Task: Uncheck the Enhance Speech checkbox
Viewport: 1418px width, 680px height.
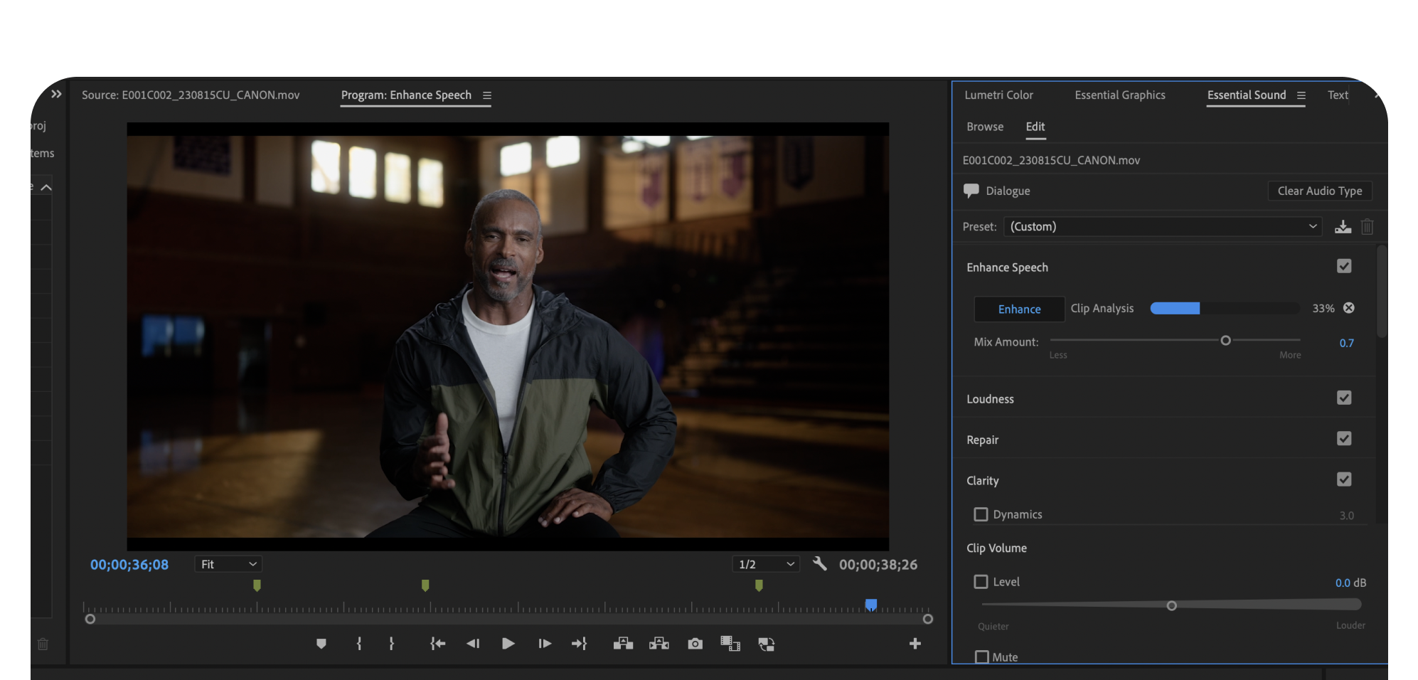Action: click(x=1344, y=266)
